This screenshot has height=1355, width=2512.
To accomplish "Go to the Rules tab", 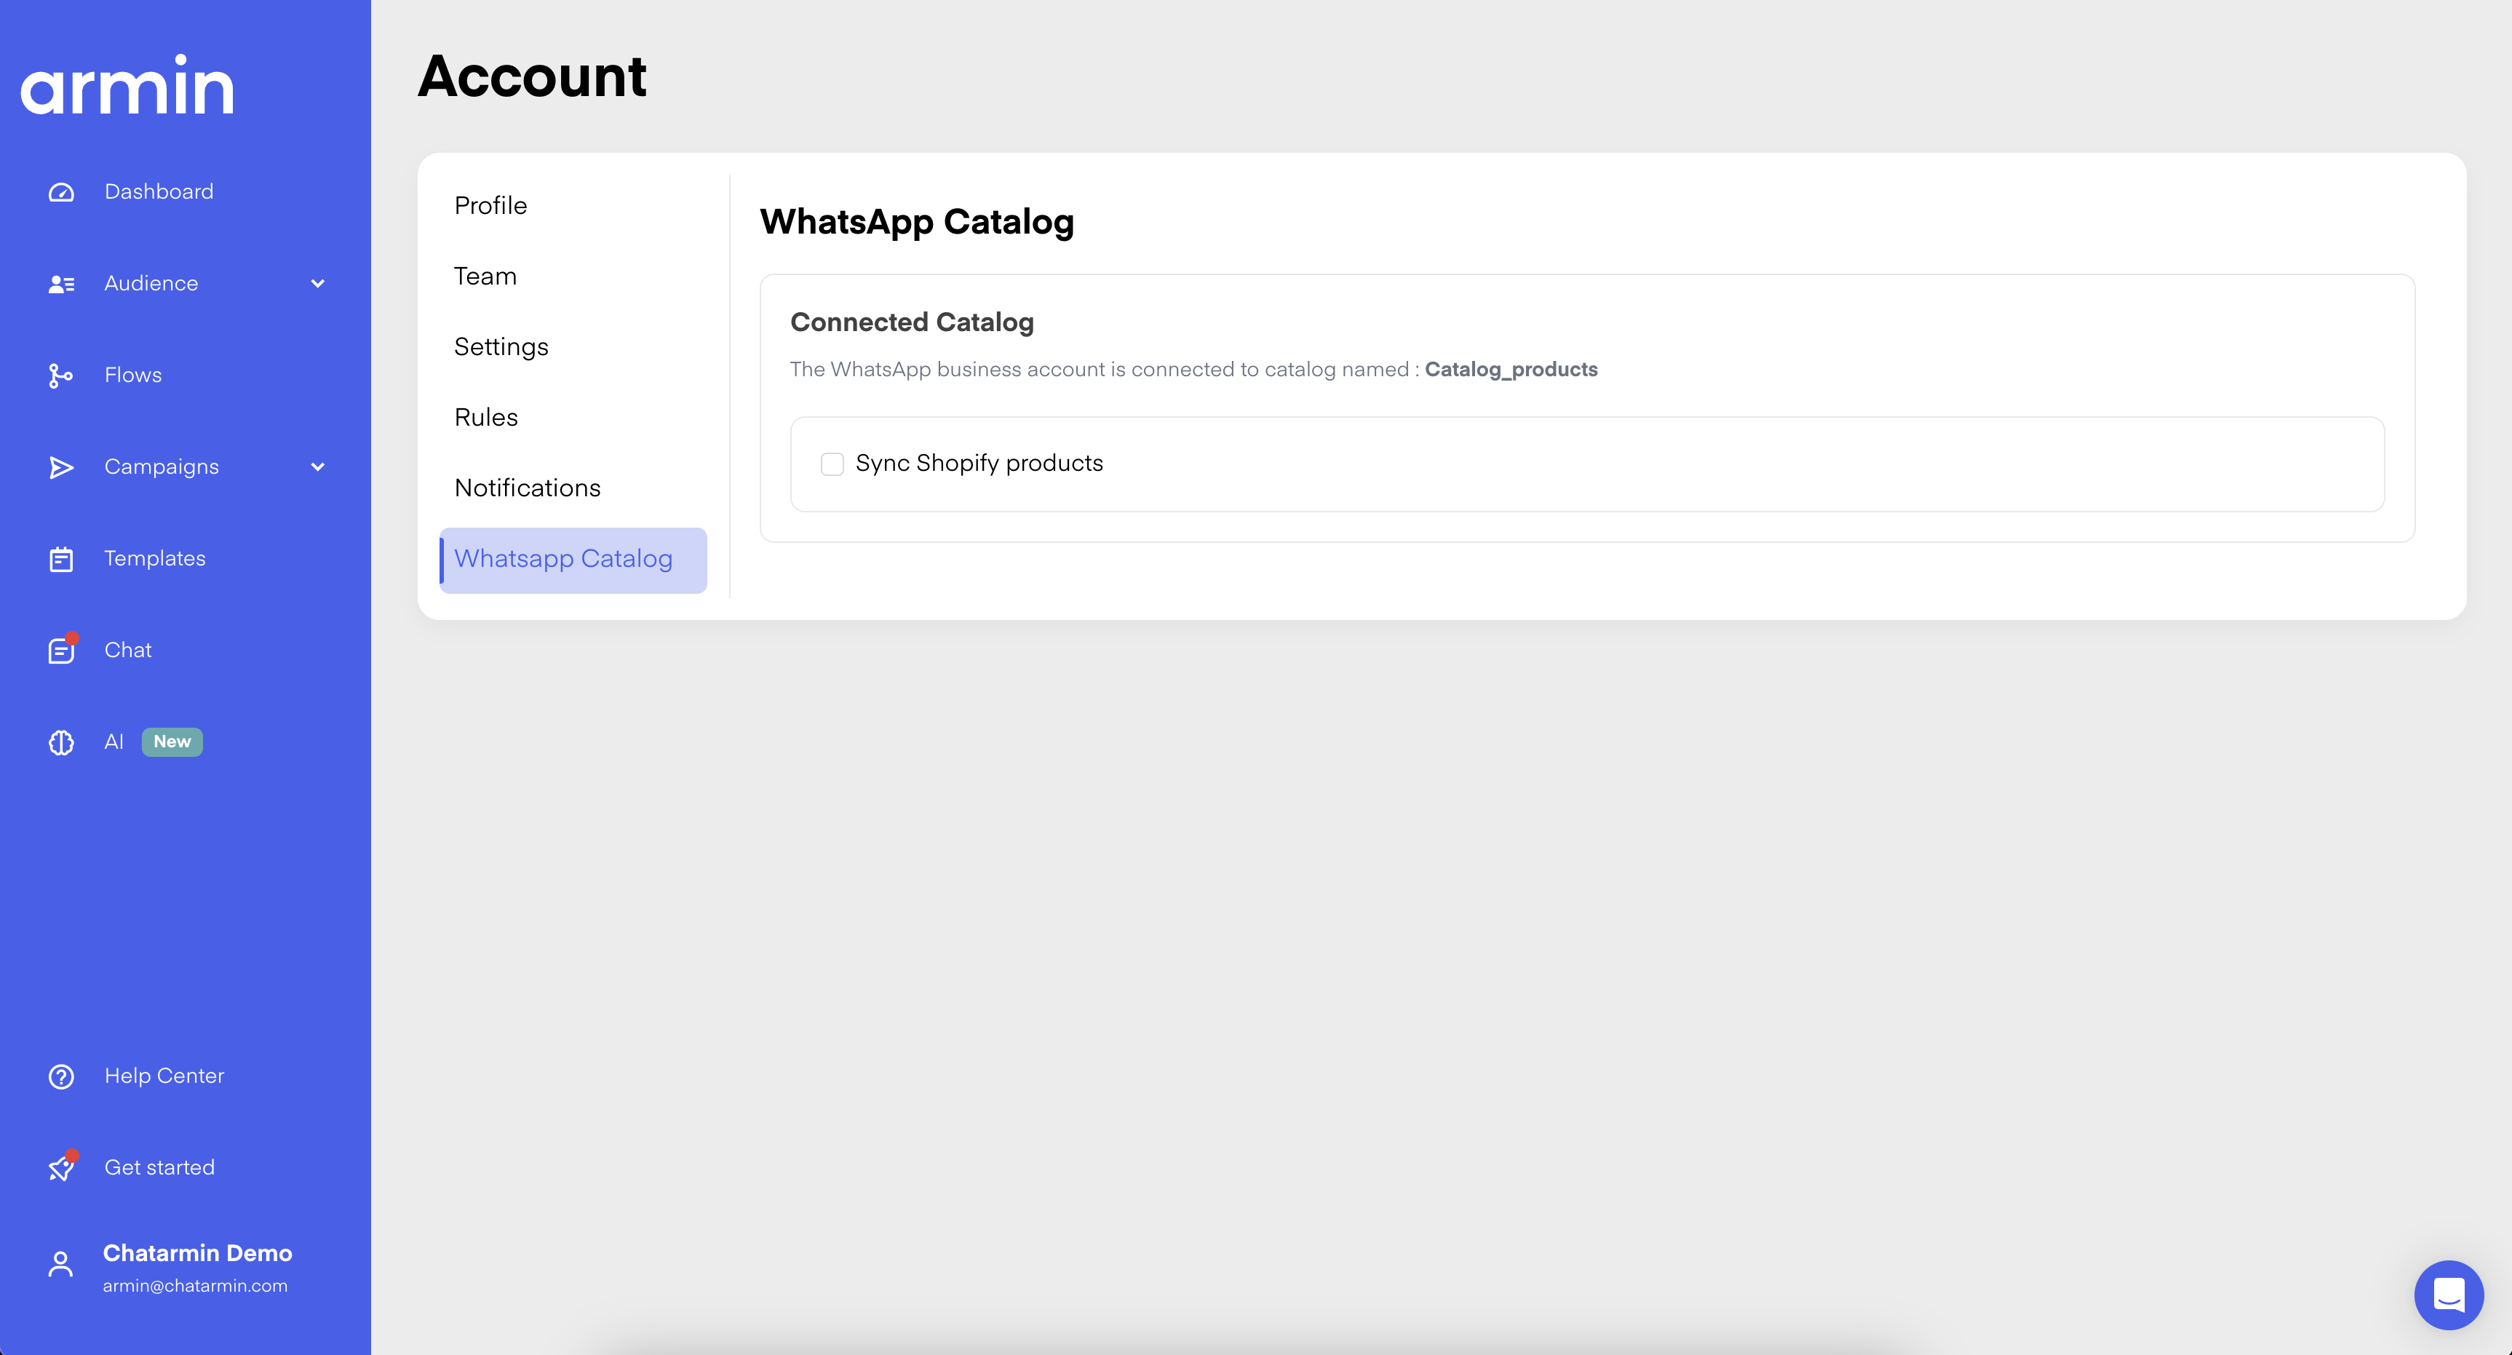I will click(485, 418).
